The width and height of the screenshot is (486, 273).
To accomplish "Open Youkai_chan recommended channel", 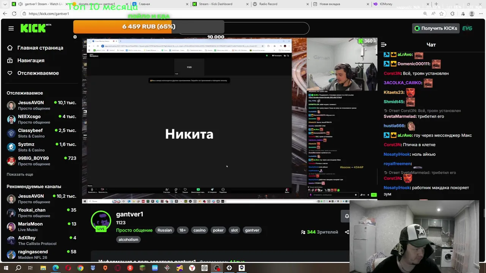I will (x=41, y=213).
